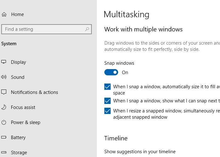Uncheck show what I can snap next checkbox
The width and height of the screenshot is (220, 157).
(x=107, y=101)
